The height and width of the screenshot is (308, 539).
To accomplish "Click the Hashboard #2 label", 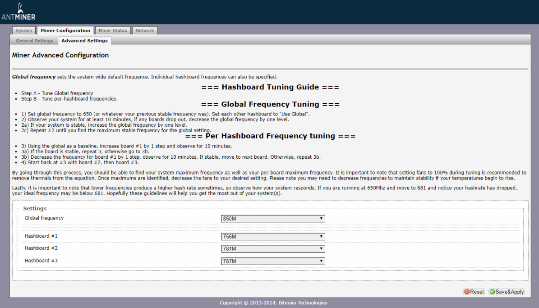I will coord(41,248).
